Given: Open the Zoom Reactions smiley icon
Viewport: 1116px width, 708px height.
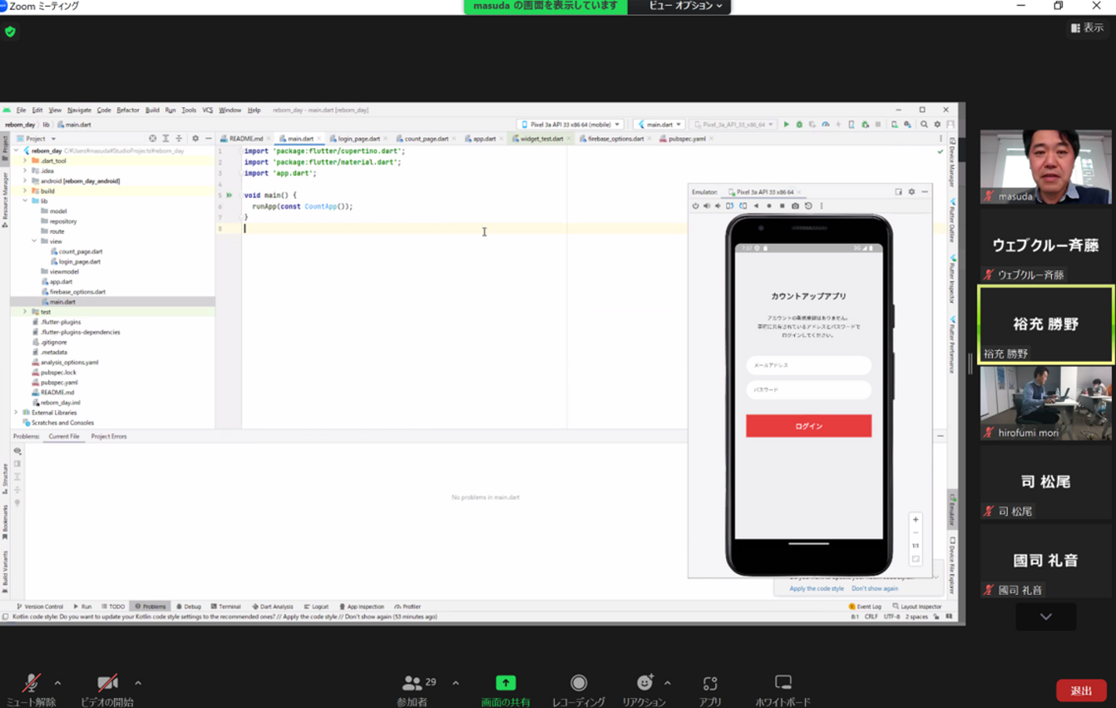Looking at the screenshot, I should point(644,683).
